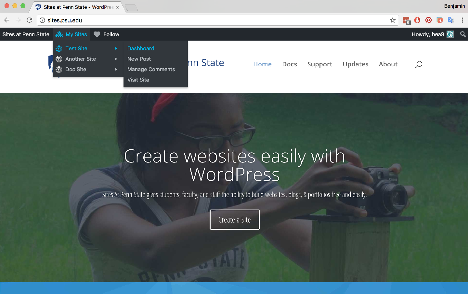
Task: Open the Updates nav link
Action: [356, 64]
